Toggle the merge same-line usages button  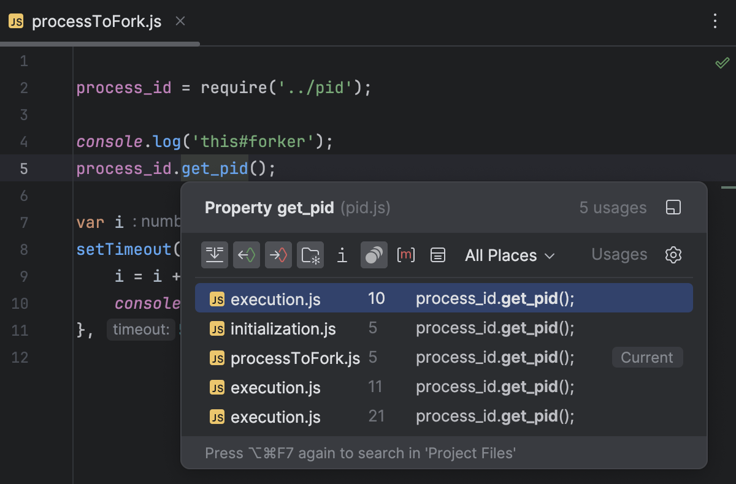pyautogui.click(x=215, y=255)
